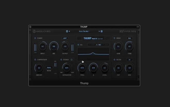Screen dimensions: 170x107
Task: Click the AngelicVibes logo
Action: (42, 31)
